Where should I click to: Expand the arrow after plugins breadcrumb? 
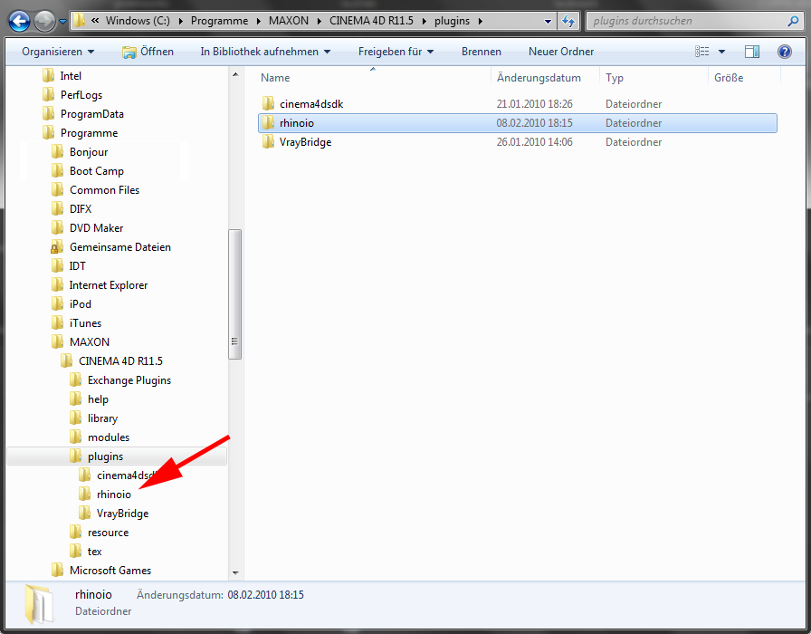481,21
